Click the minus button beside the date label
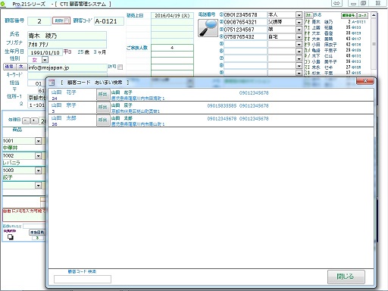 (26, 120)
